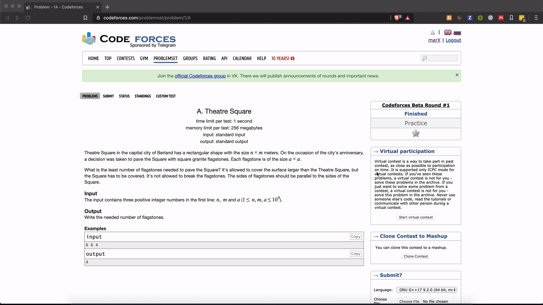The width and height of the screenshot is (543, 305).
Task: Open Codeforces Beta Round #1 link
Action: pos(416,105)
